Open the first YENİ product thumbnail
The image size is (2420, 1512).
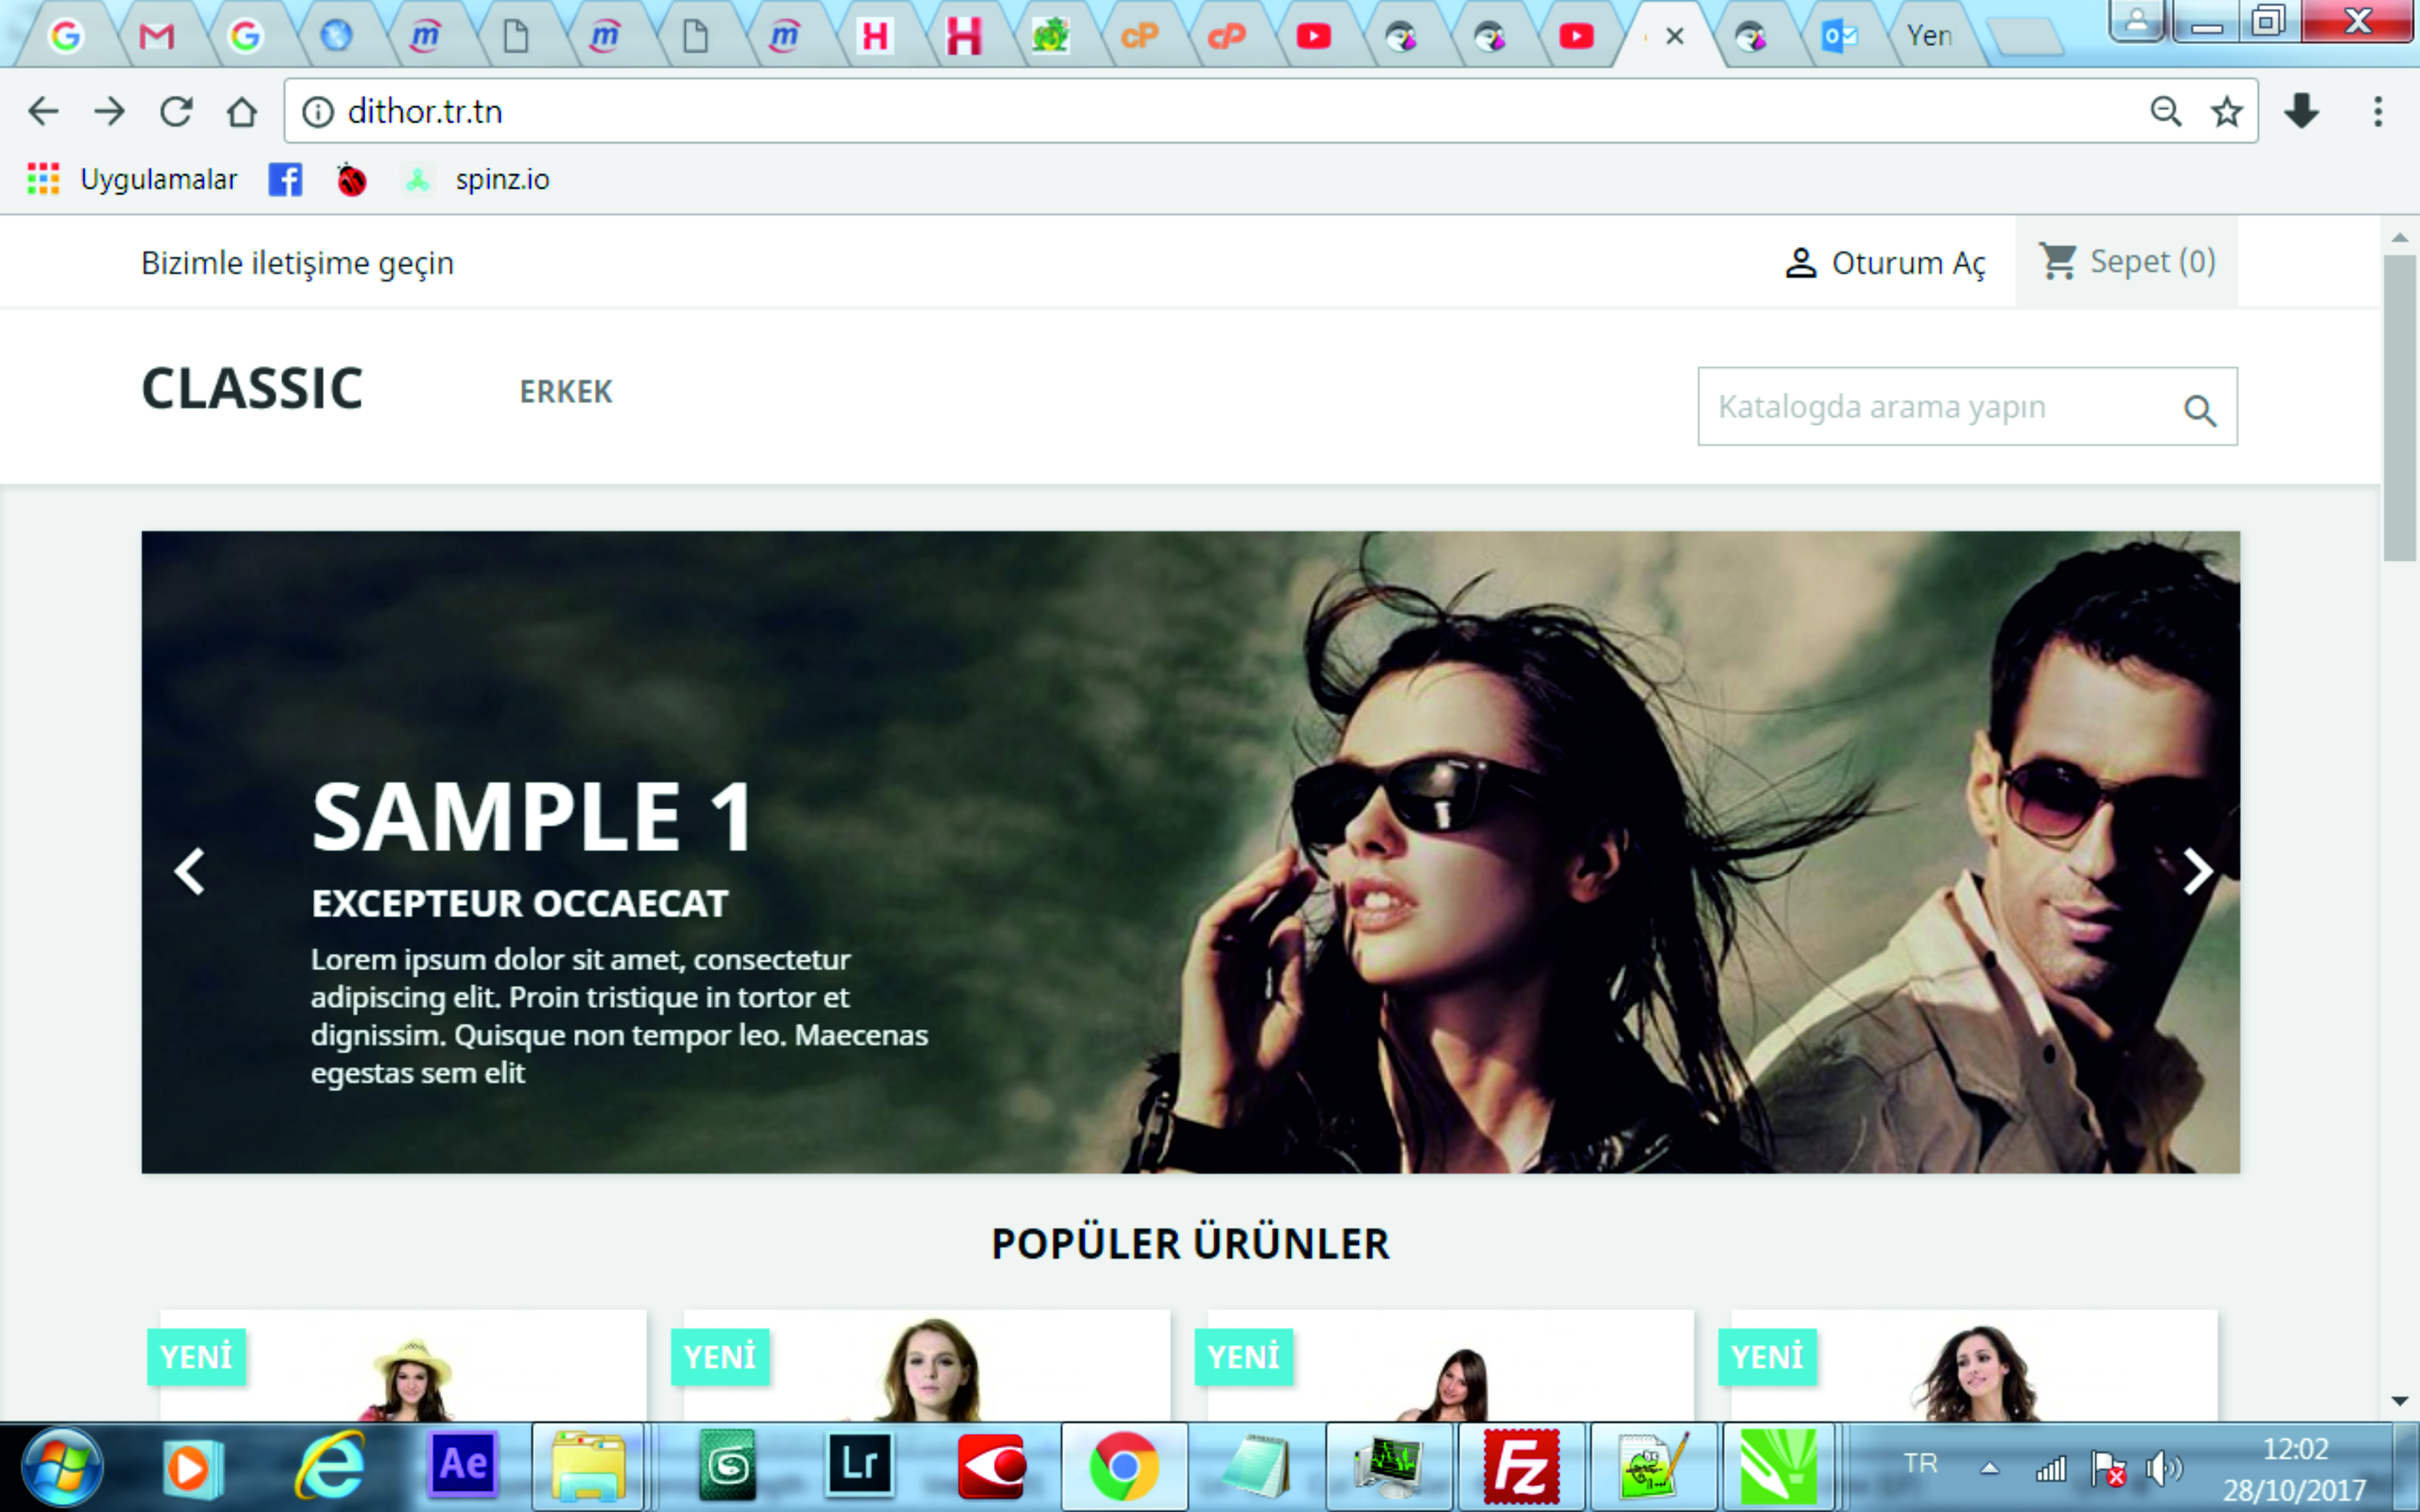(x=404, y=1366)
